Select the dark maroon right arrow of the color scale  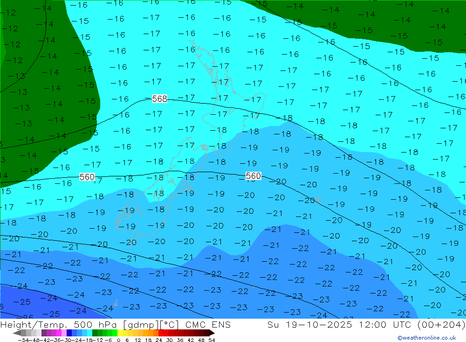click(x=212, y=333)
